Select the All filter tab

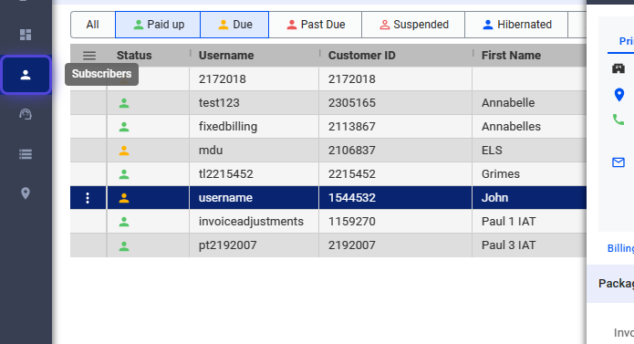(93, 25)
